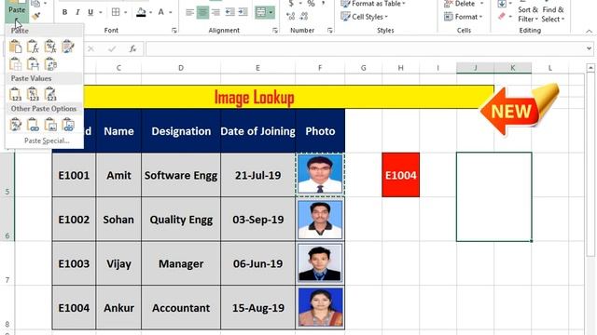Apply Borders button
597x335 pixels.
tap(116, 12)
